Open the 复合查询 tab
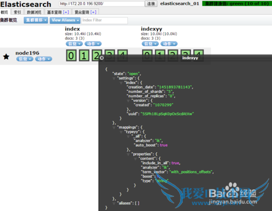This screenshot has width=272, height=211. (x=82, y=12)
